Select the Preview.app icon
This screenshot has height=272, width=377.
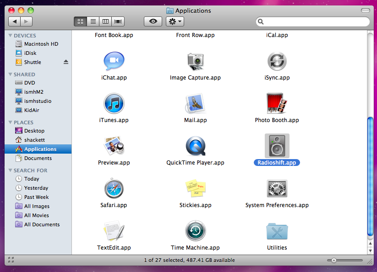click(114, 146)
